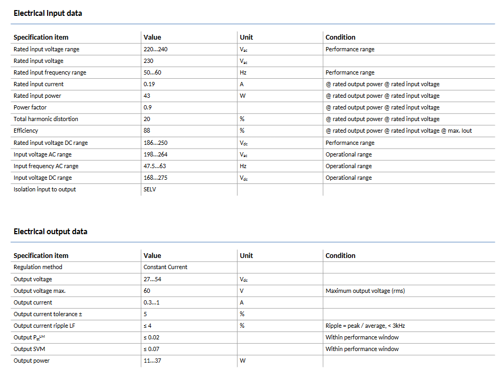Select the 0.19 rated input current value

click(x=149, y=84)
